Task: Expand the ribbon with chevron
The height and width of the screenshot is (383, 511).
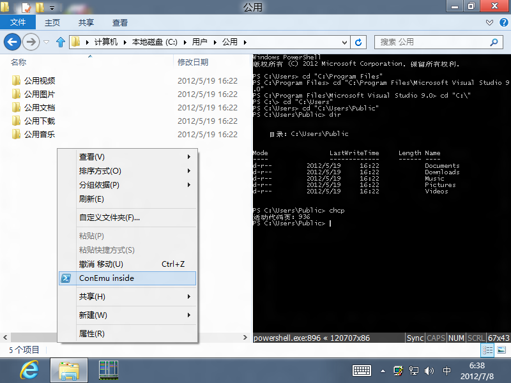Action: [x=489, y=22]
